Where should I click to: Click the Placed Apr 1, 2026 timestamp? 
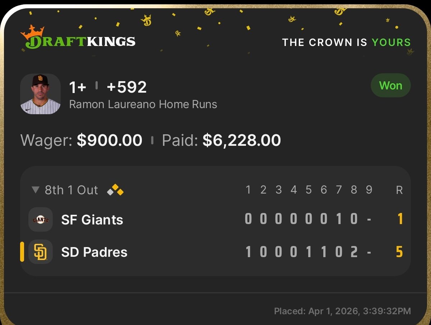(342, 311)
